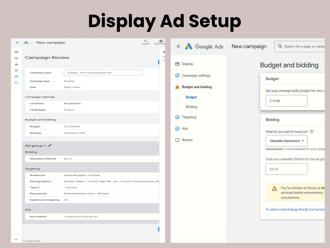Open Campaign settings step in sidebar
This screenshot has width=330, height=248.
coord(196,75)
